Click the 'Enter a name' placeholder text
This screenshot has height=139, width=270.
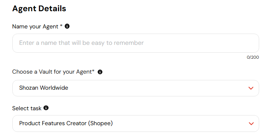(x=81, y=43)
